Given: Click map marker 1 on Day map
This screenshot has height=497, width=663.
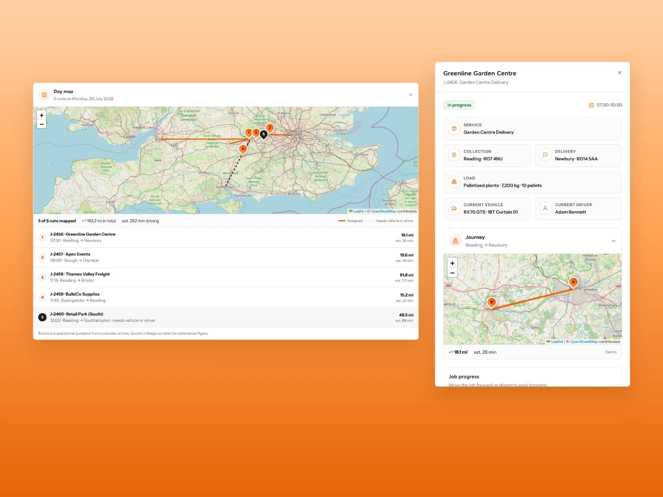Looking at the screenshot, I should [x=249, y=133].
